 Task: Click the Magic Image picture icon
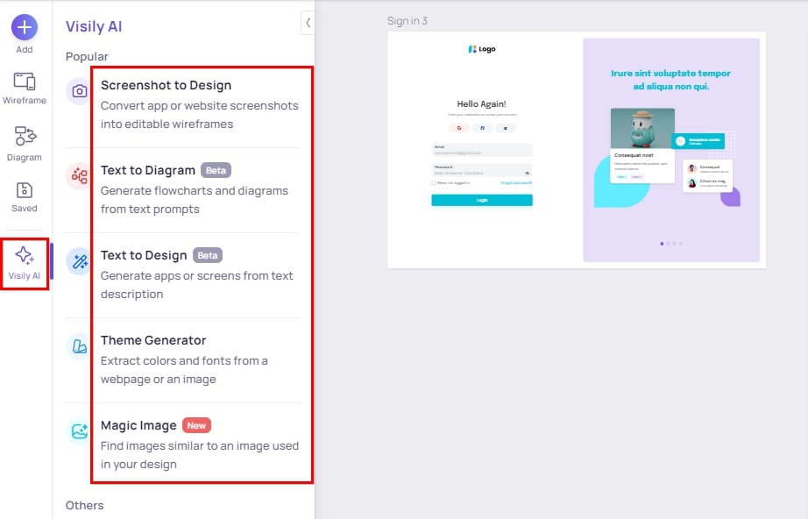click(x=80, y=431)
